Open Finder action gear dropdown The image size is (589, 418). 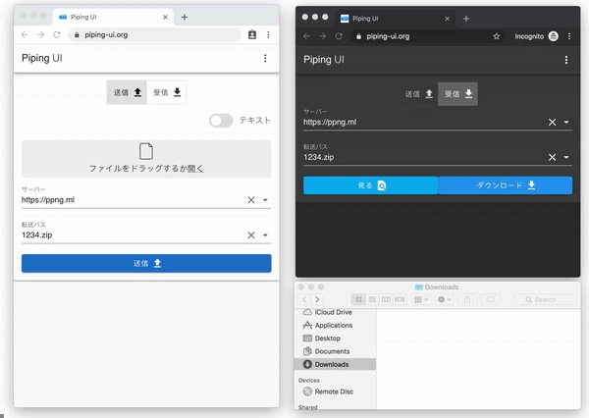pos(445,299)
